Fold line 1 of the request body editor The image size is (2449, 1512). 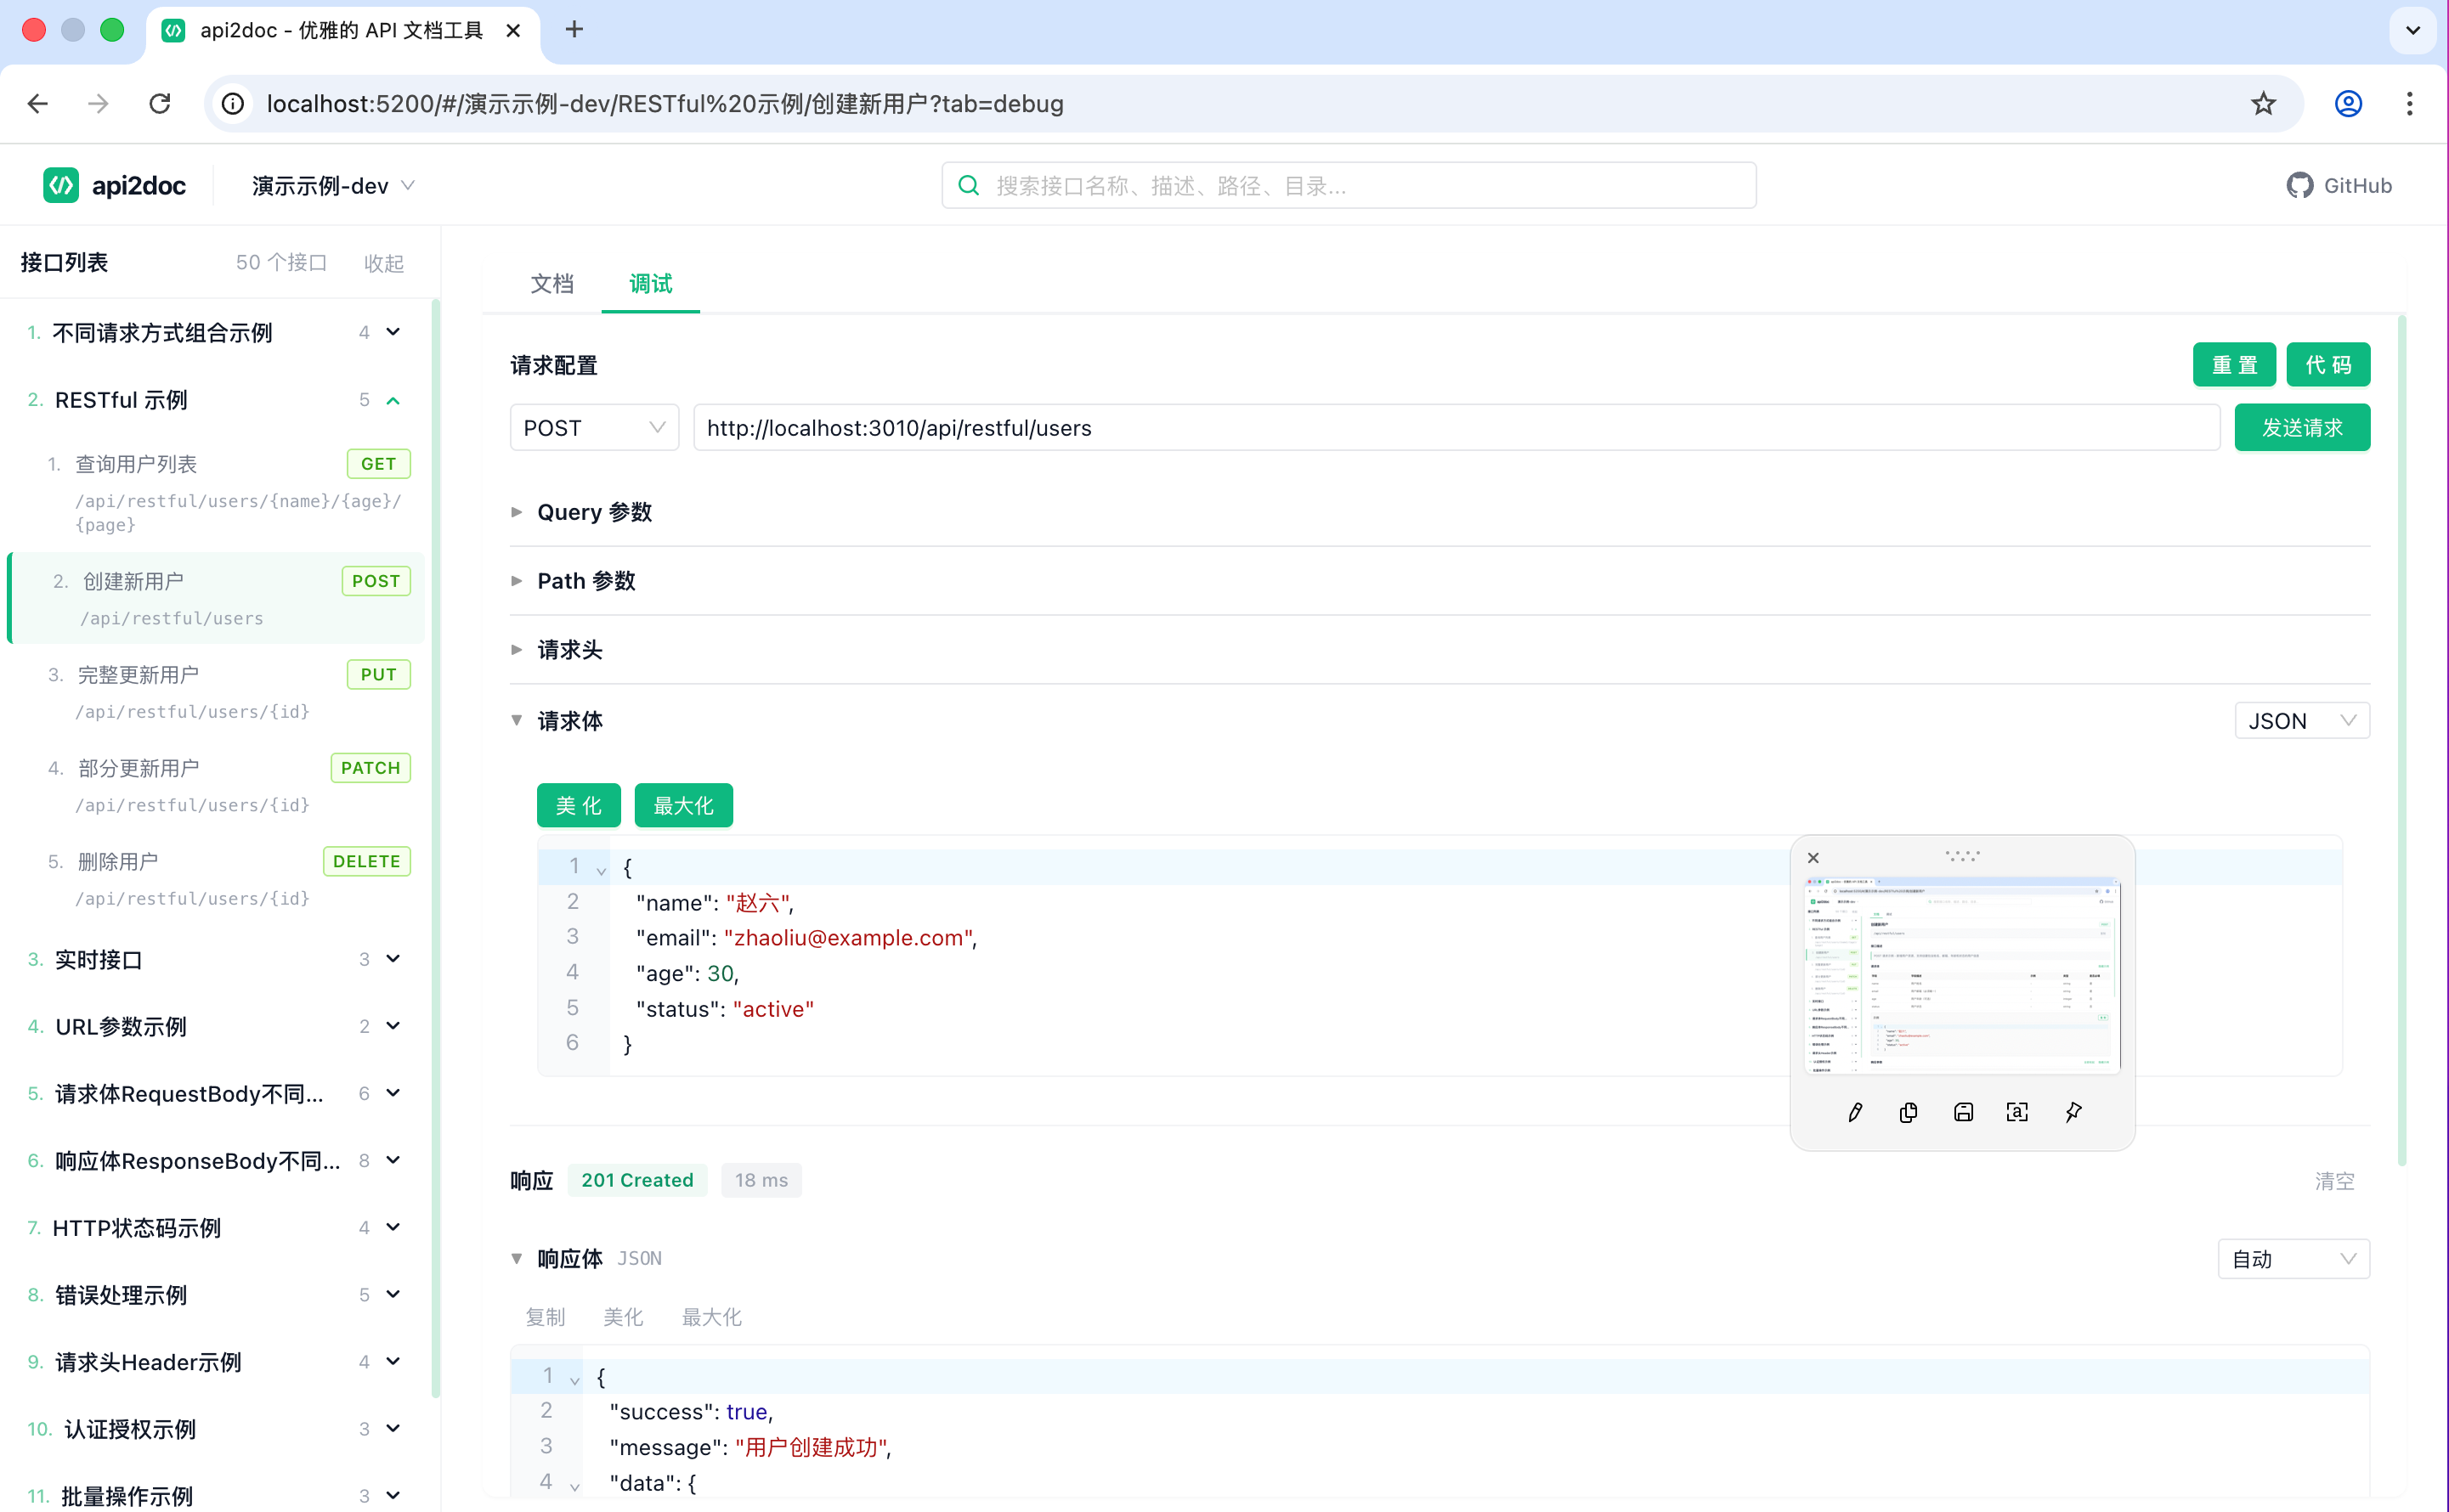pyautogui.click(x=602, y=870)
